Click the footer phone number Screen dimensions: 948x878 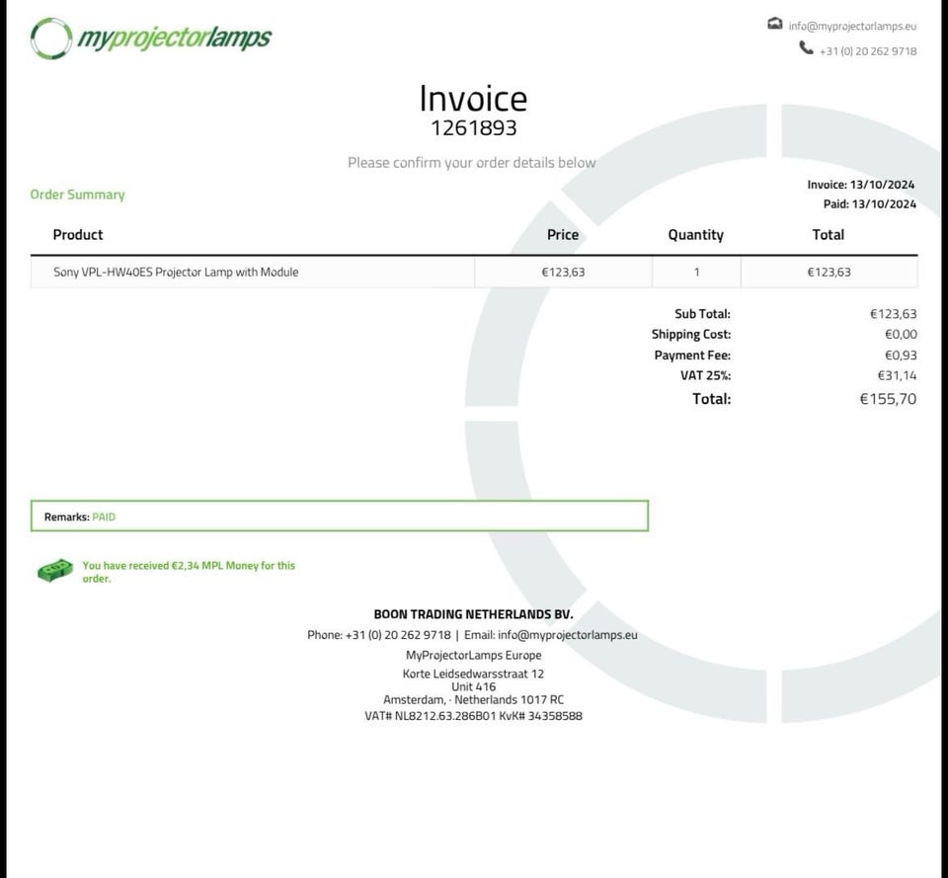[398, 635]
